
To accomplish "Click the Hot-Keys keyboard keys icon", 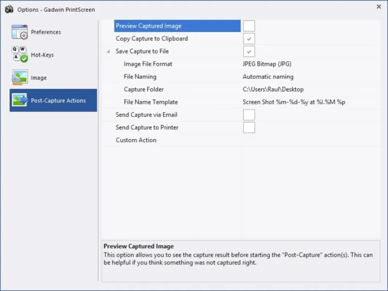I will click(x=20, y=55).
